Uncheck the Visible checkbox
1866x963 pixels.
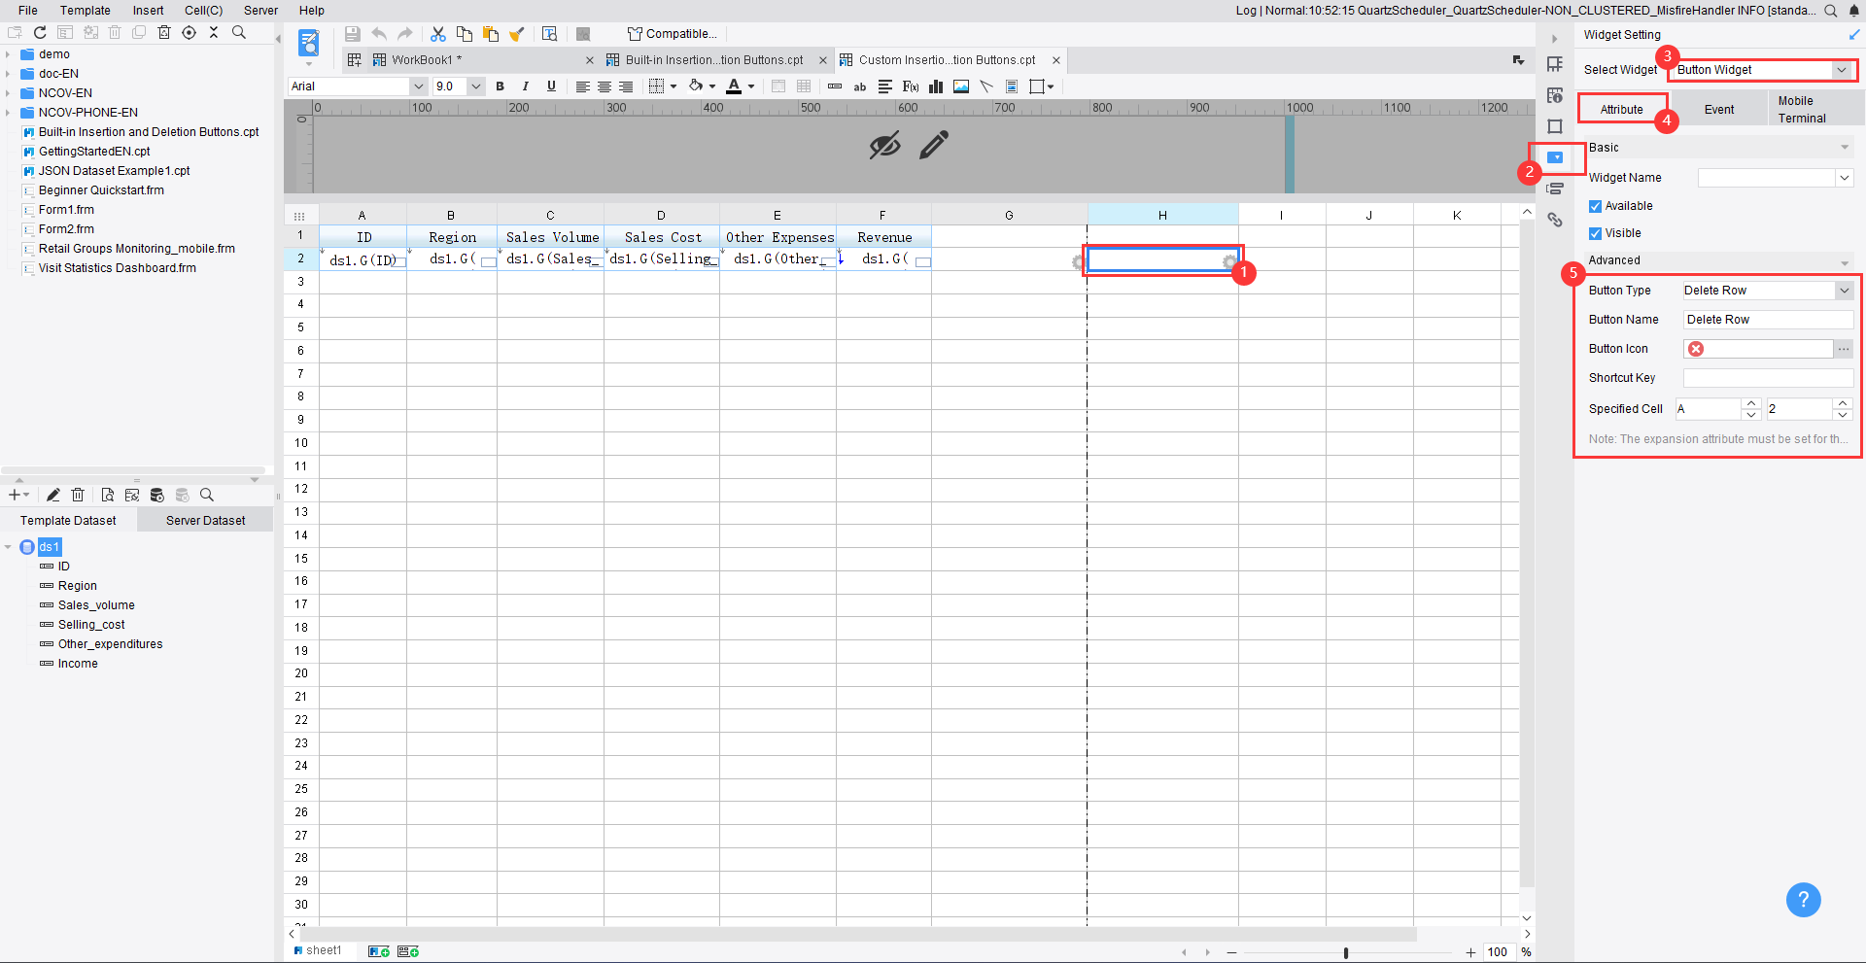point(1595,232)
